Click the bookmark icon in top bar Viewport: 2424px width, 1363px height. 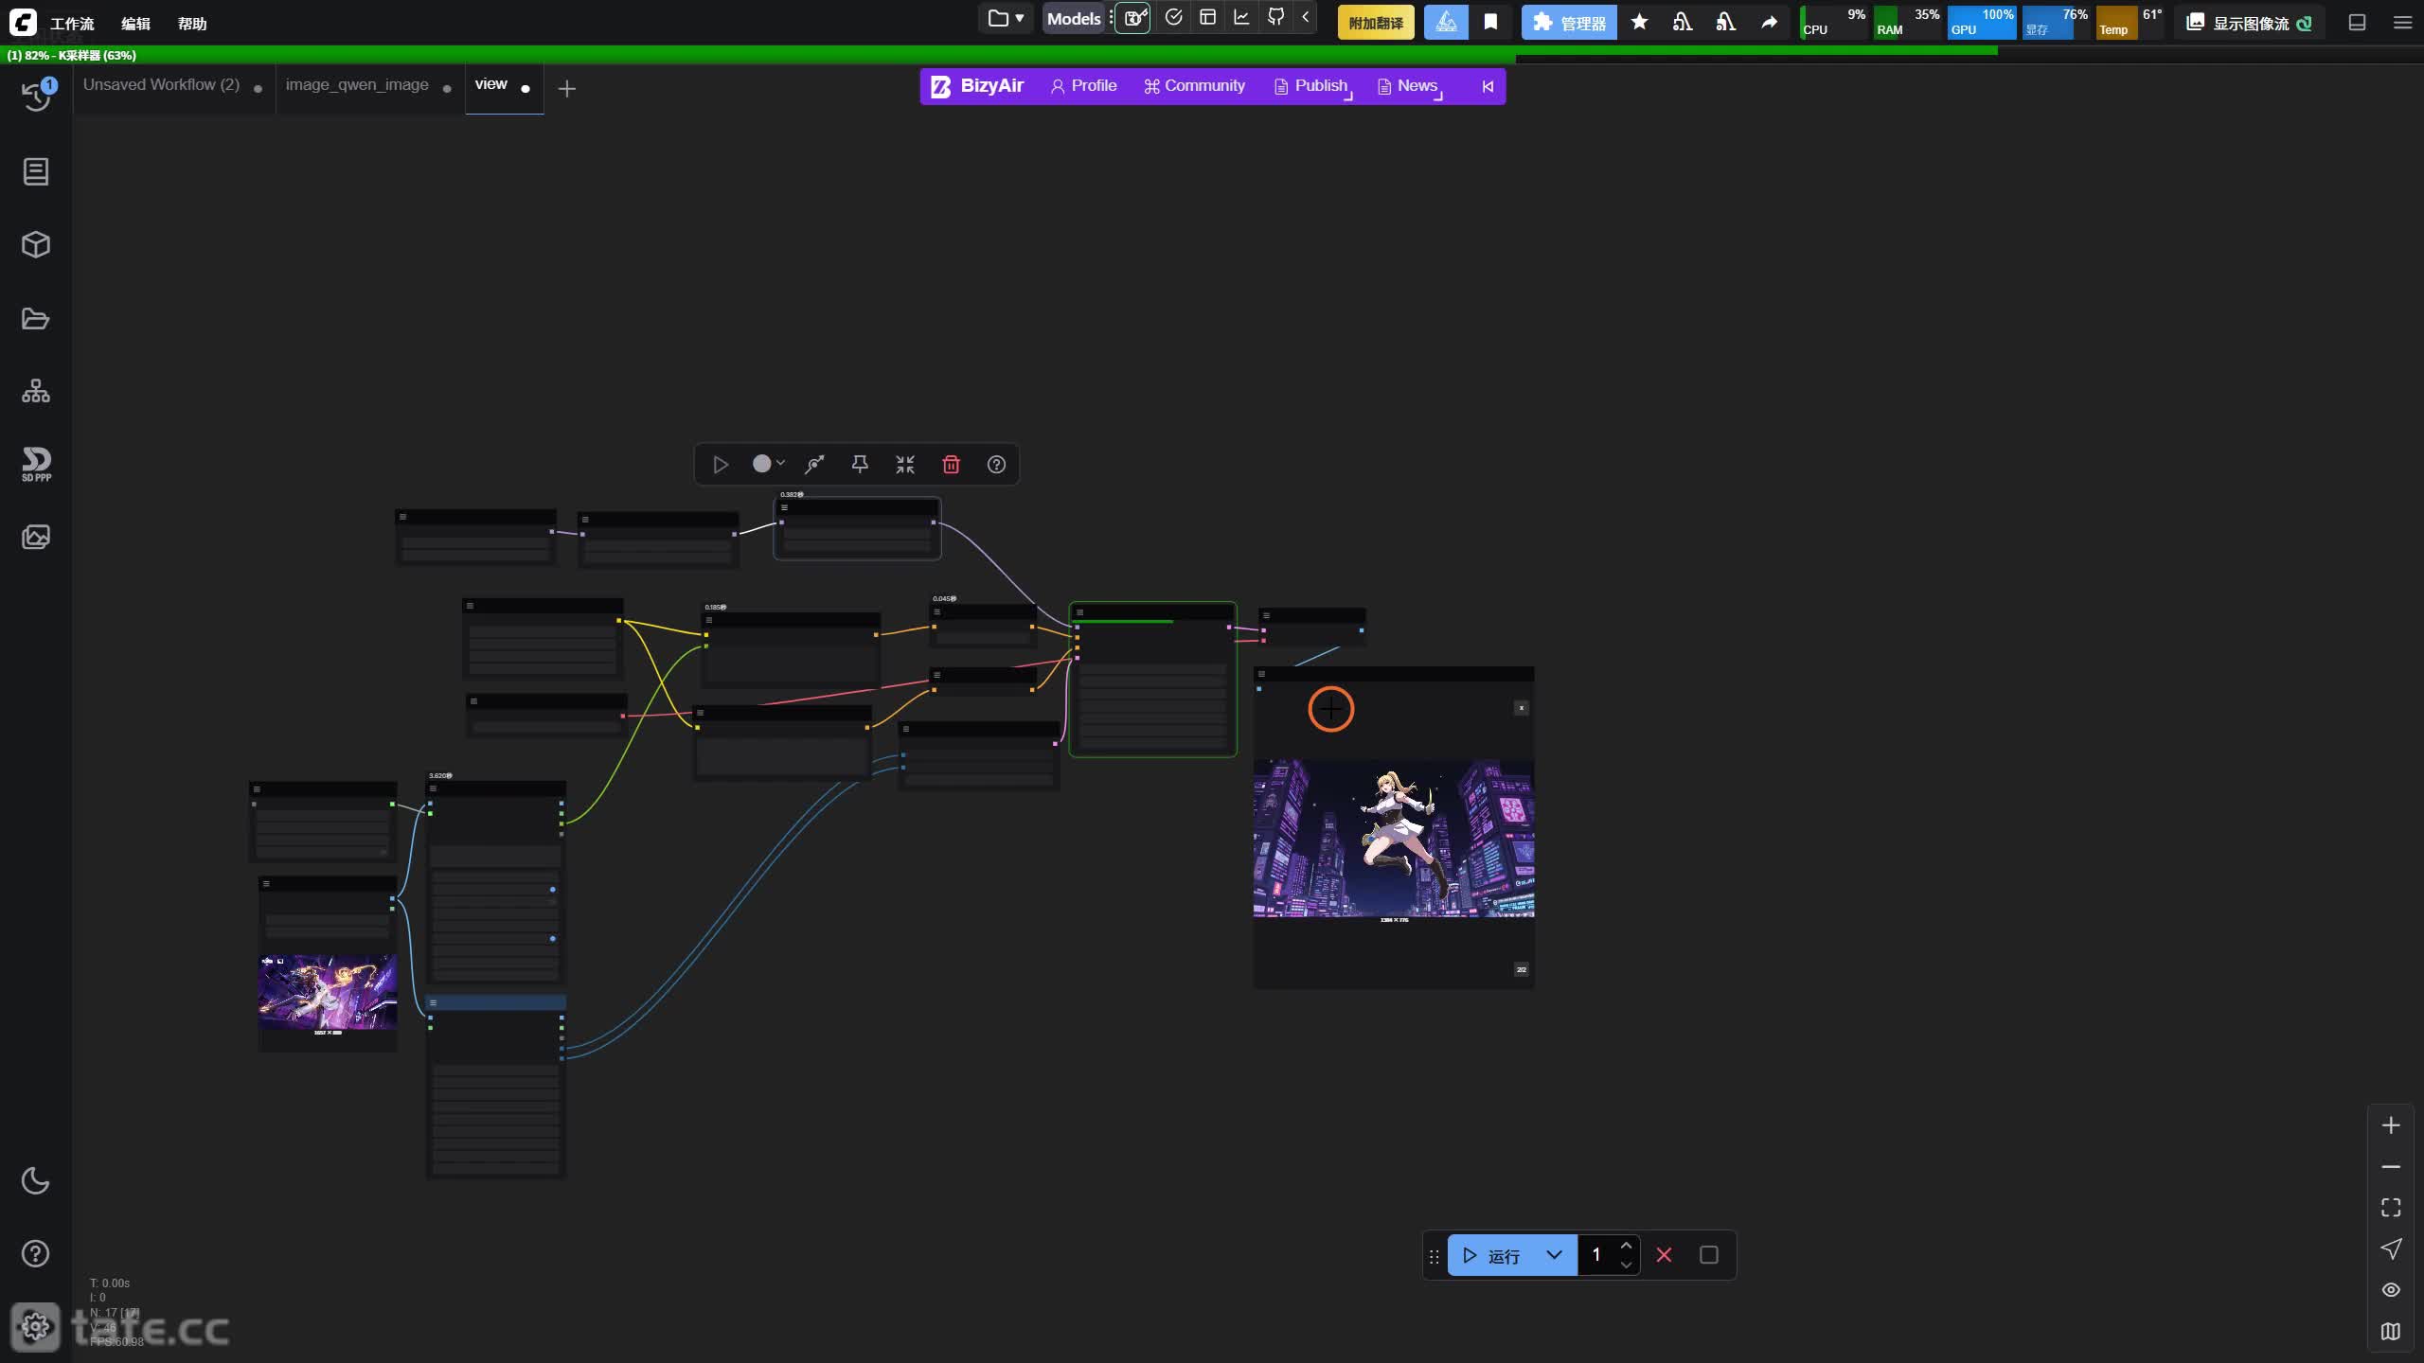1491,23
